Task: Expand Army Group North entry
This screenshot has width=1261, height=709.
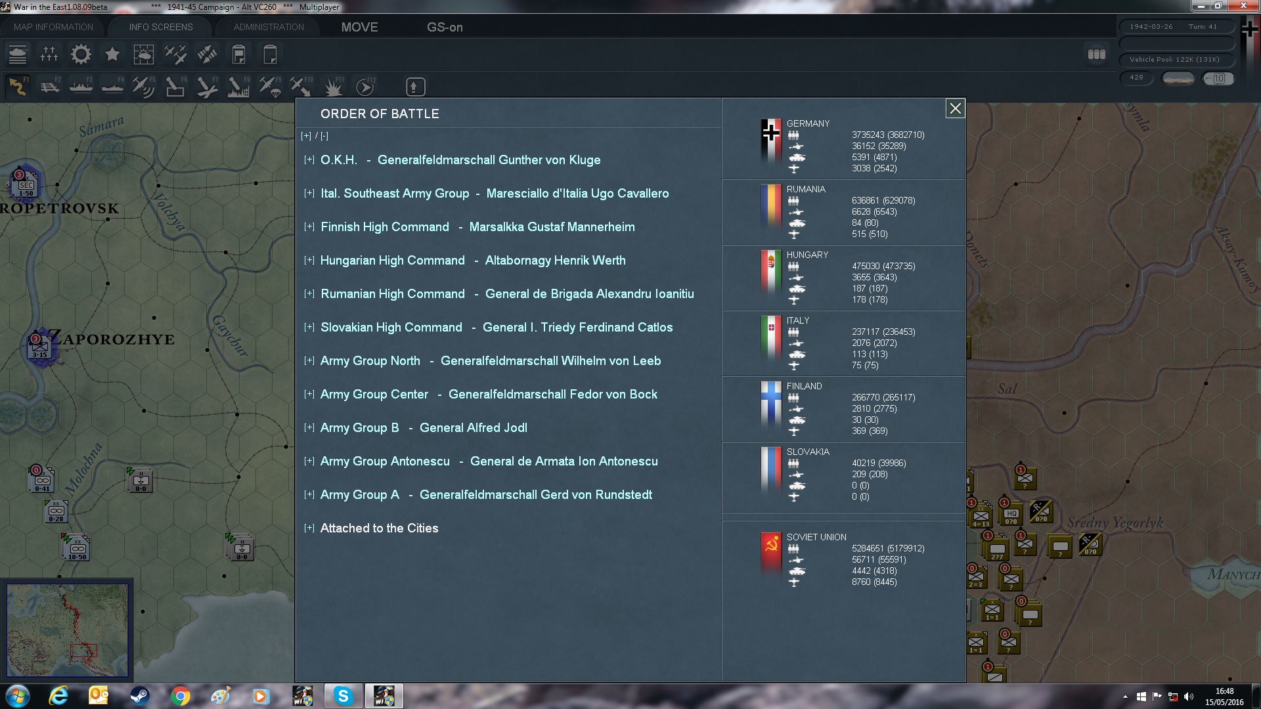Action: [309, 361]
